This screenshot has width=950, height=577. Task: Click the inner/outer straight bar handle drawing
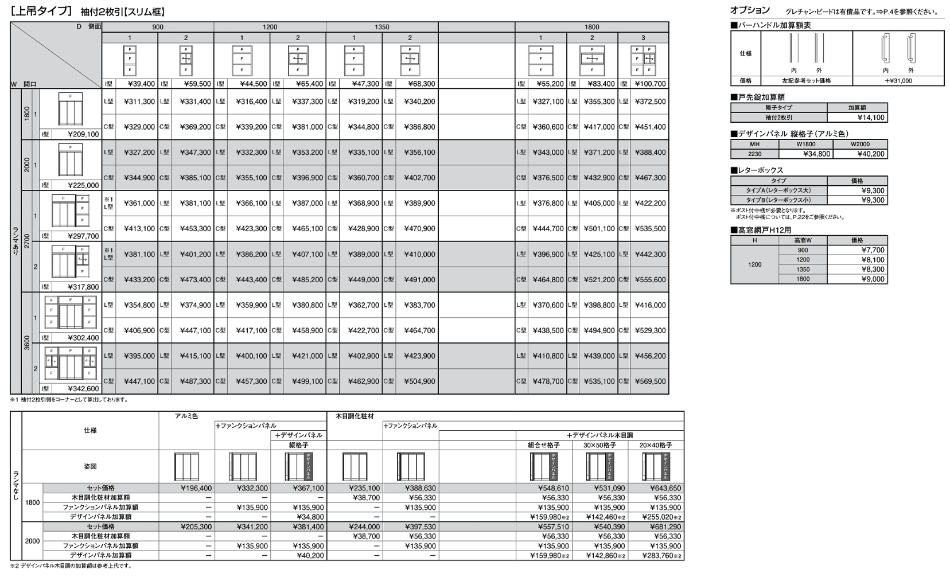coord(806,48)
